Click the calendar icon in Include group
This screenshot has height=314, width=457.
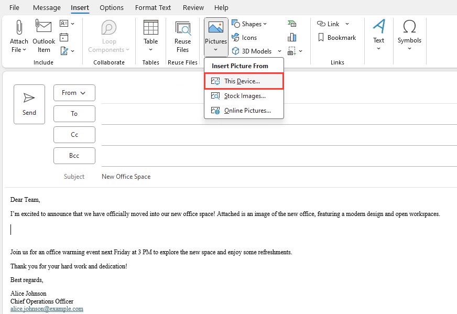pyautogui.click(x=64, y=37)
